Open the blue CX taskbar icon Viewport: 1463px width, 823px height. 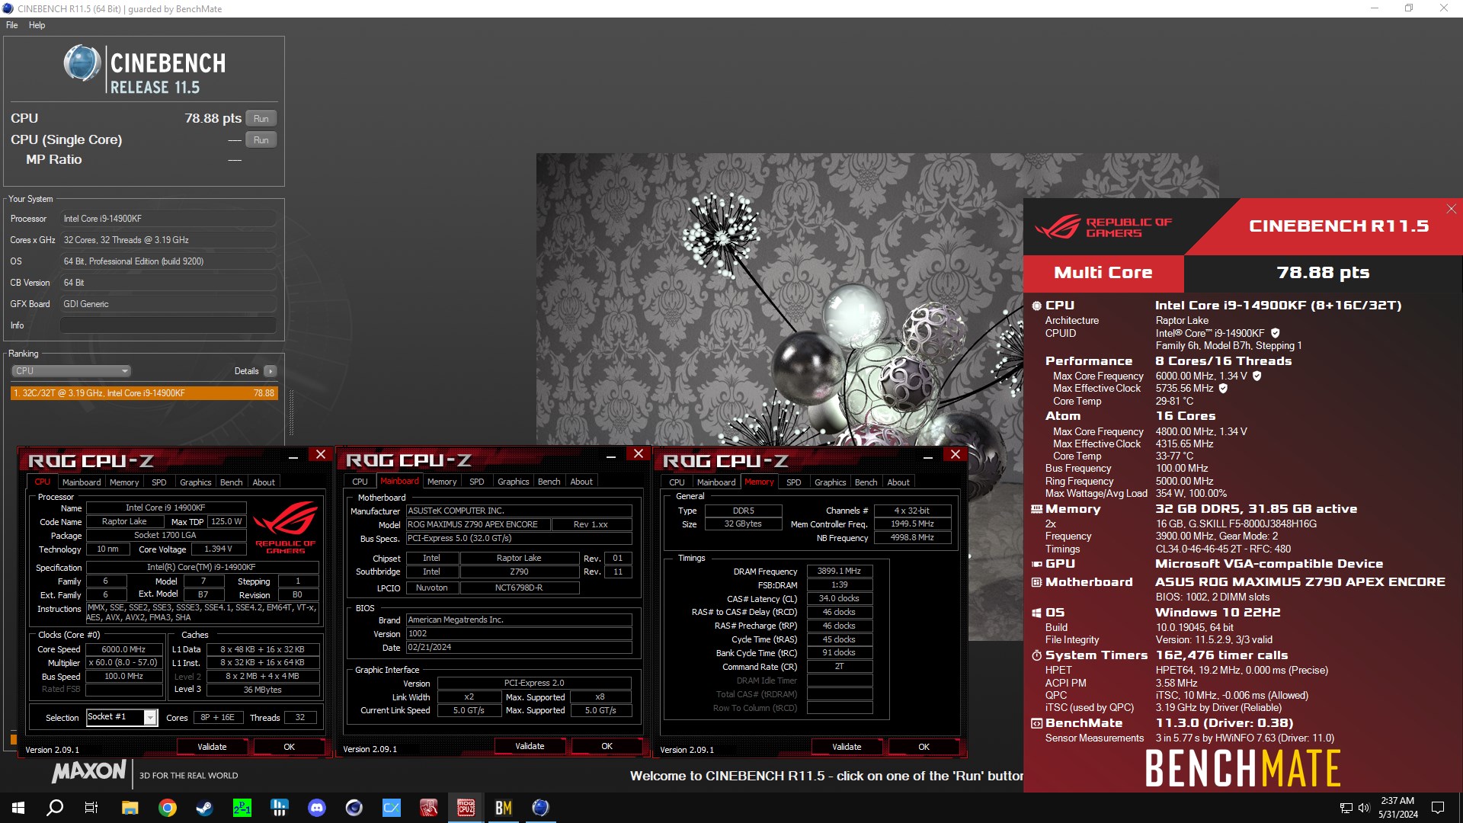pos(391,808)
